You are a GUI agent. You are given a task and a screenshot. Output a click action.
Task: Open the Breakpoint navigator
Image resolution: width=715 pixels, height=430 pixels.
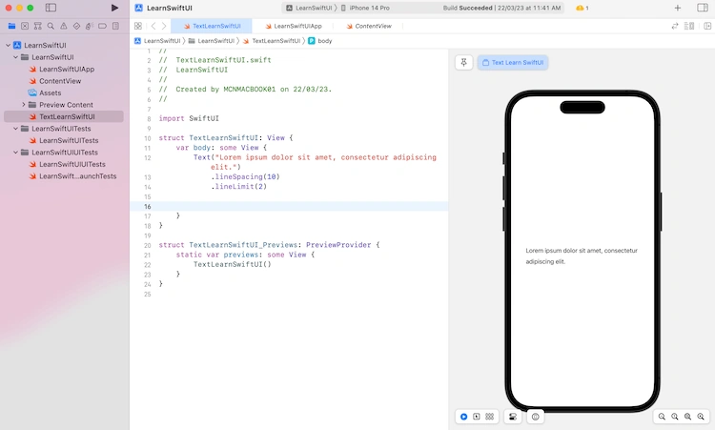103,26
